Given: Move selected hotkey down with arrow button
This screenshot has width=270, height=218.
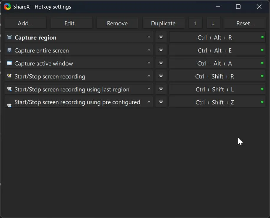Looking at the screenshot, I should point(213,23).
